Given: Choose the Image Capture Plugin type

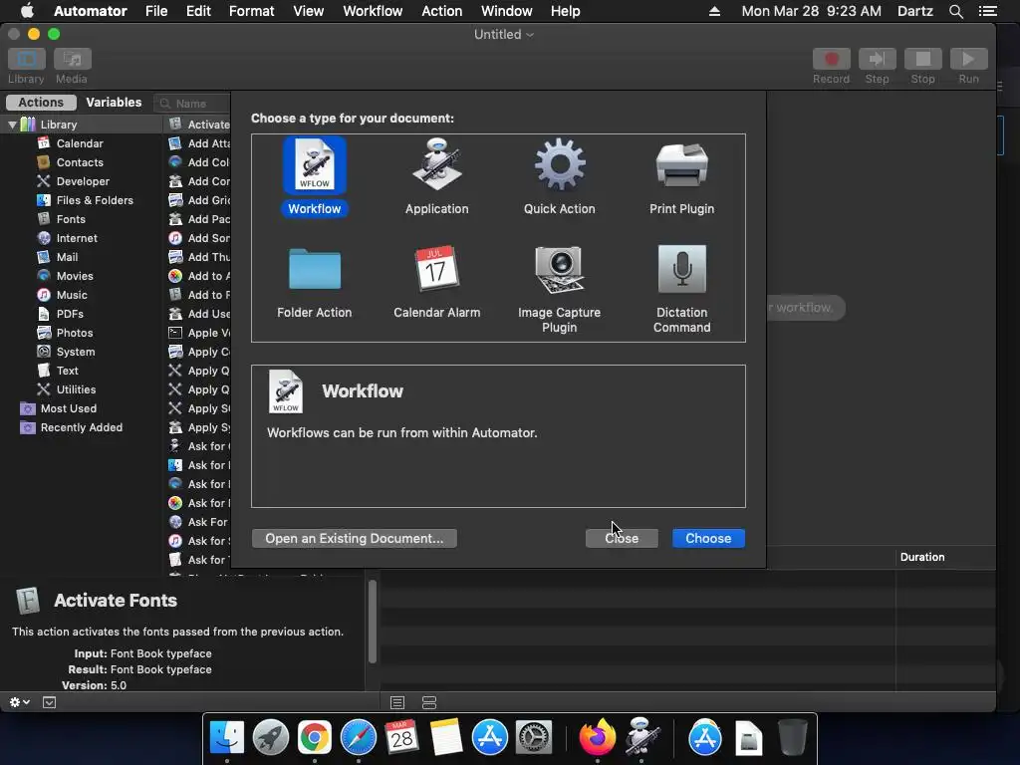Looking at the screenshot, I should tap(560, 290).
